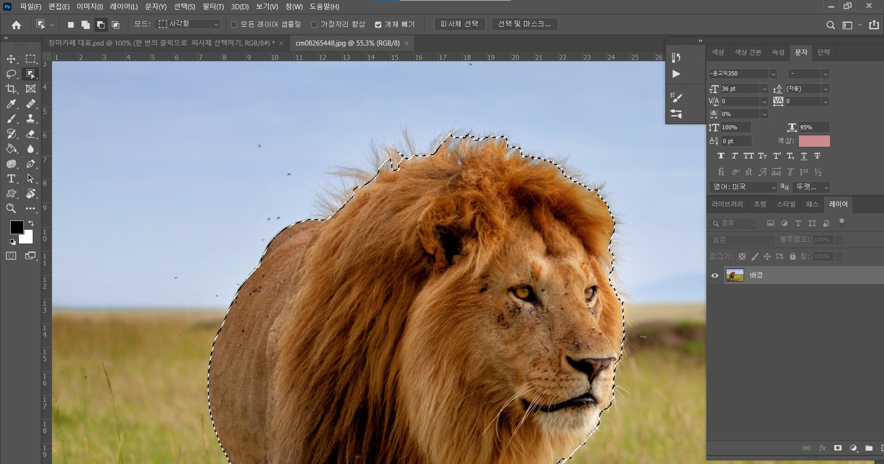Enable 가장자리 향상 checkbox

pyautogui.click(x=314, y=24)
